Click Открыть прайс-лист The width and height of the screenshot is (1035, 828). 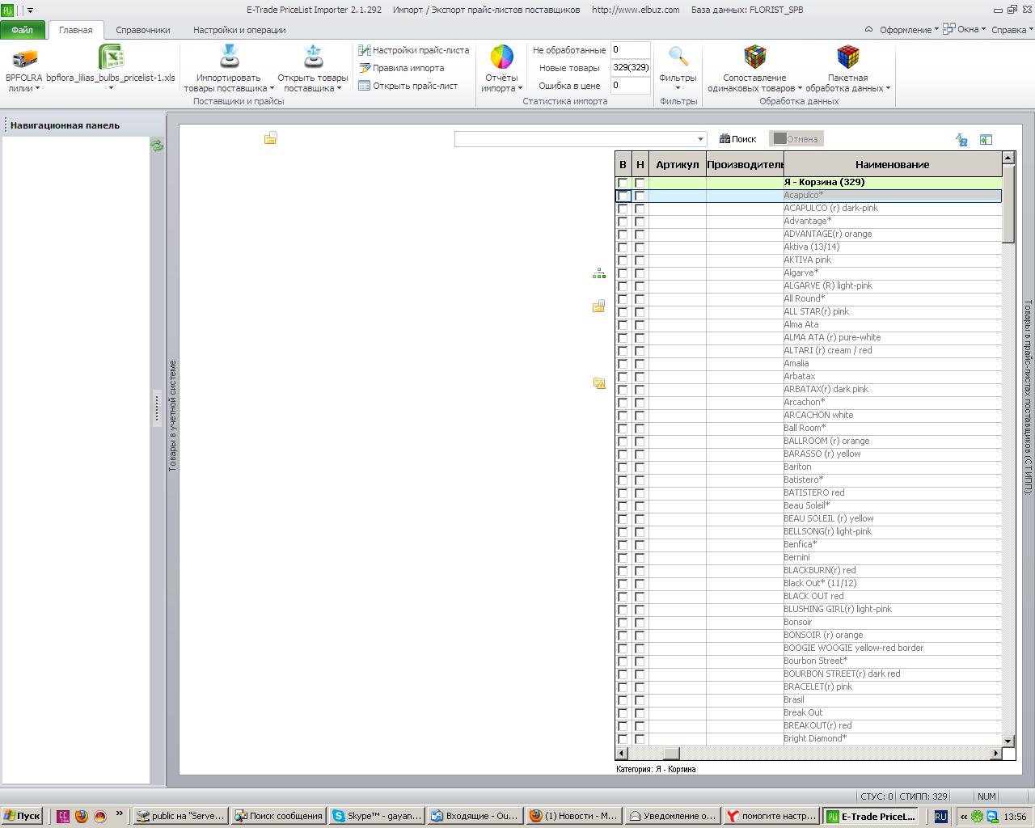(x=408, y=86)
